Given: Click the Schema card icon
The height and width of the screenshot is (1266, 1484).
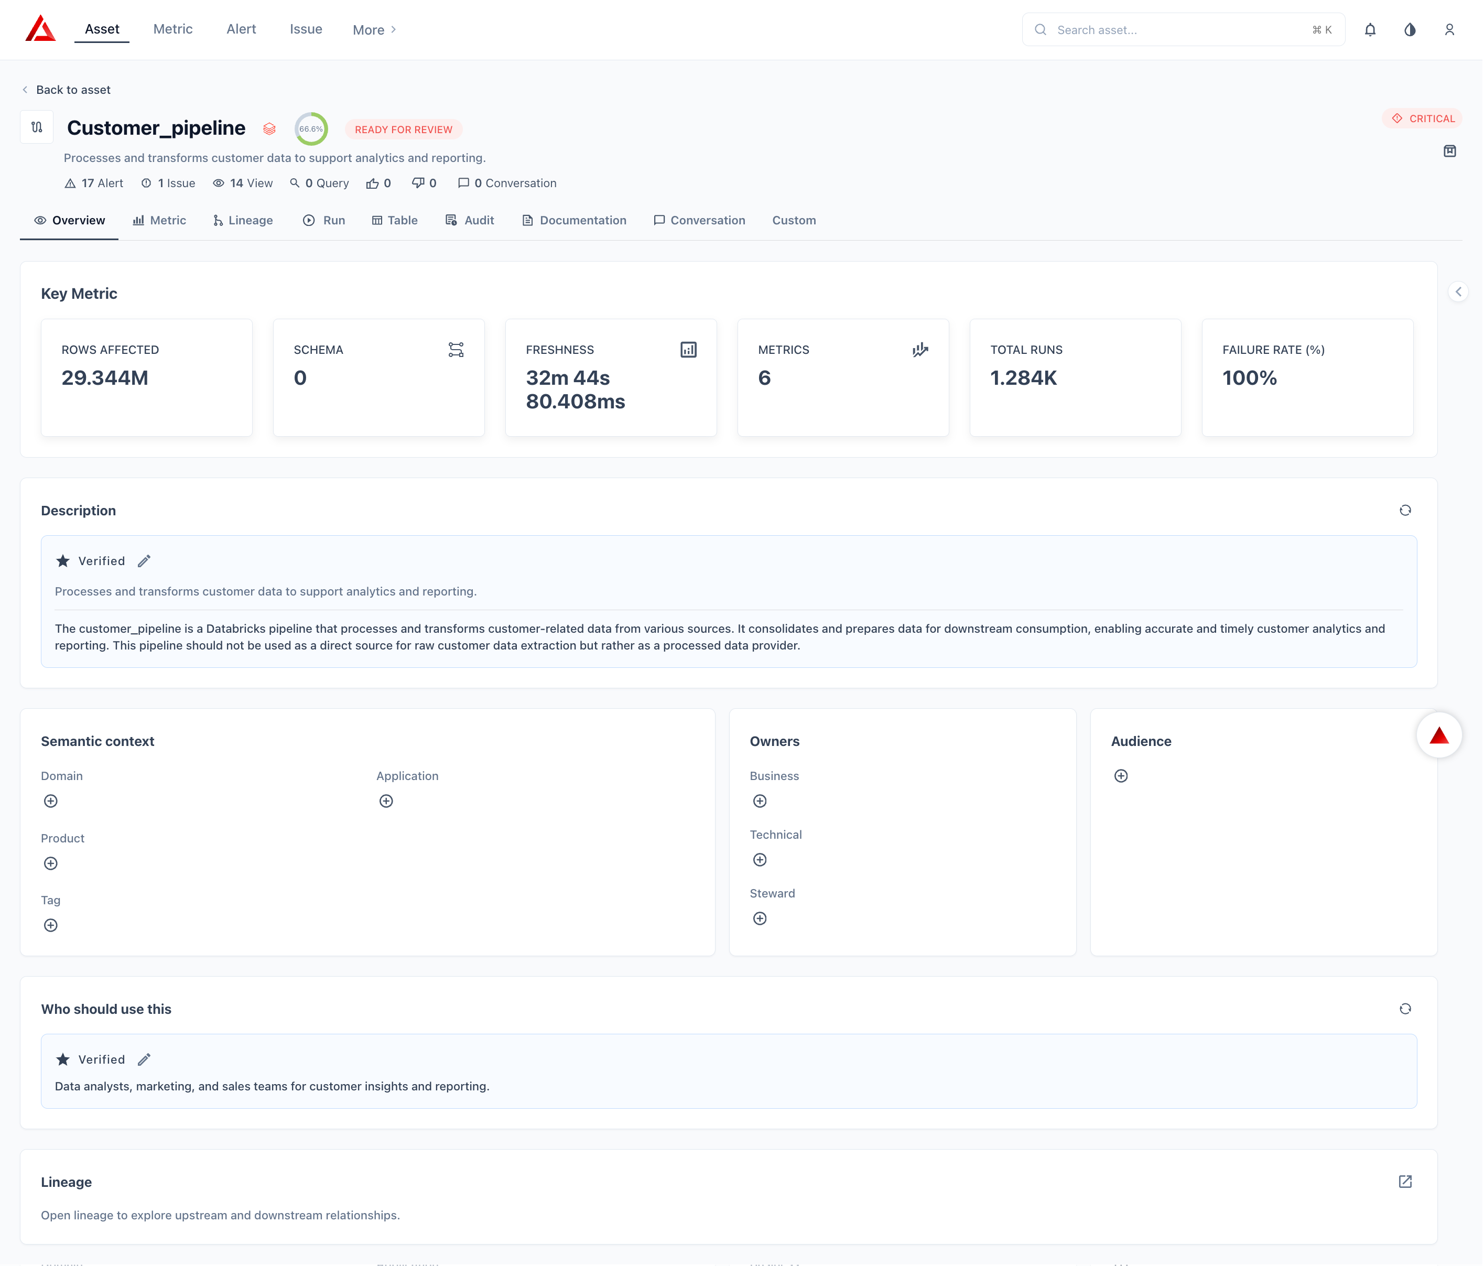Looking at the screenshot, I should [456, 350].
